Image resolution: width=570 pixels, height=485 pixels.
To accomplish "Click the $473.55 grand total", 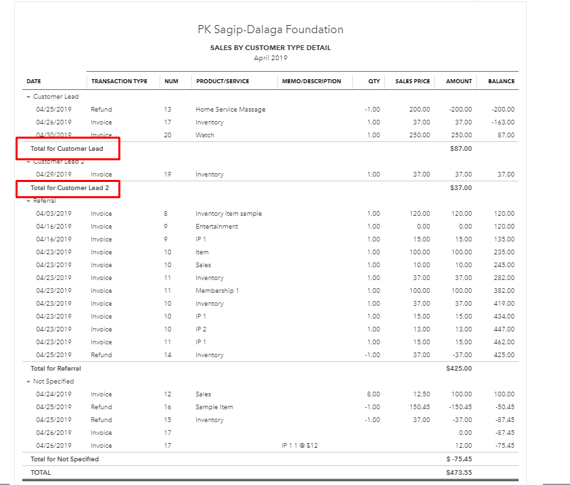I will click(458, 473).
